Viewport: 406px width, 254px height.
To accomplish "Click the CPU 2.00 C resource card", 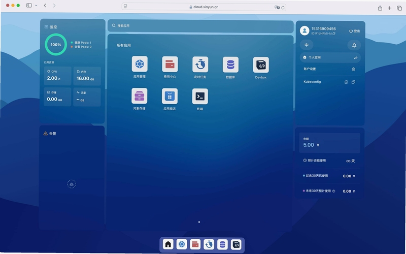I will point(57,76).
